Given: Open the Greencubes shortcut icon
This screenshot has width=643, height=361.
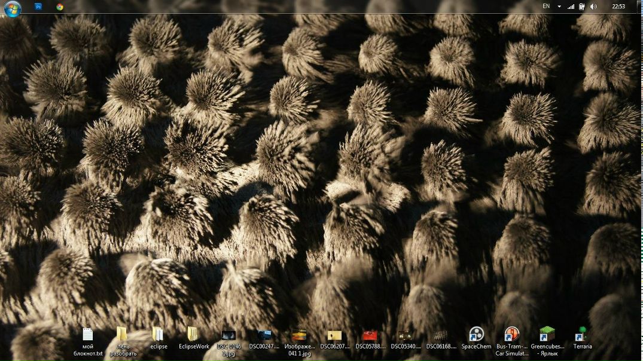Looking at the screenshot, I should tap(547, 335).
